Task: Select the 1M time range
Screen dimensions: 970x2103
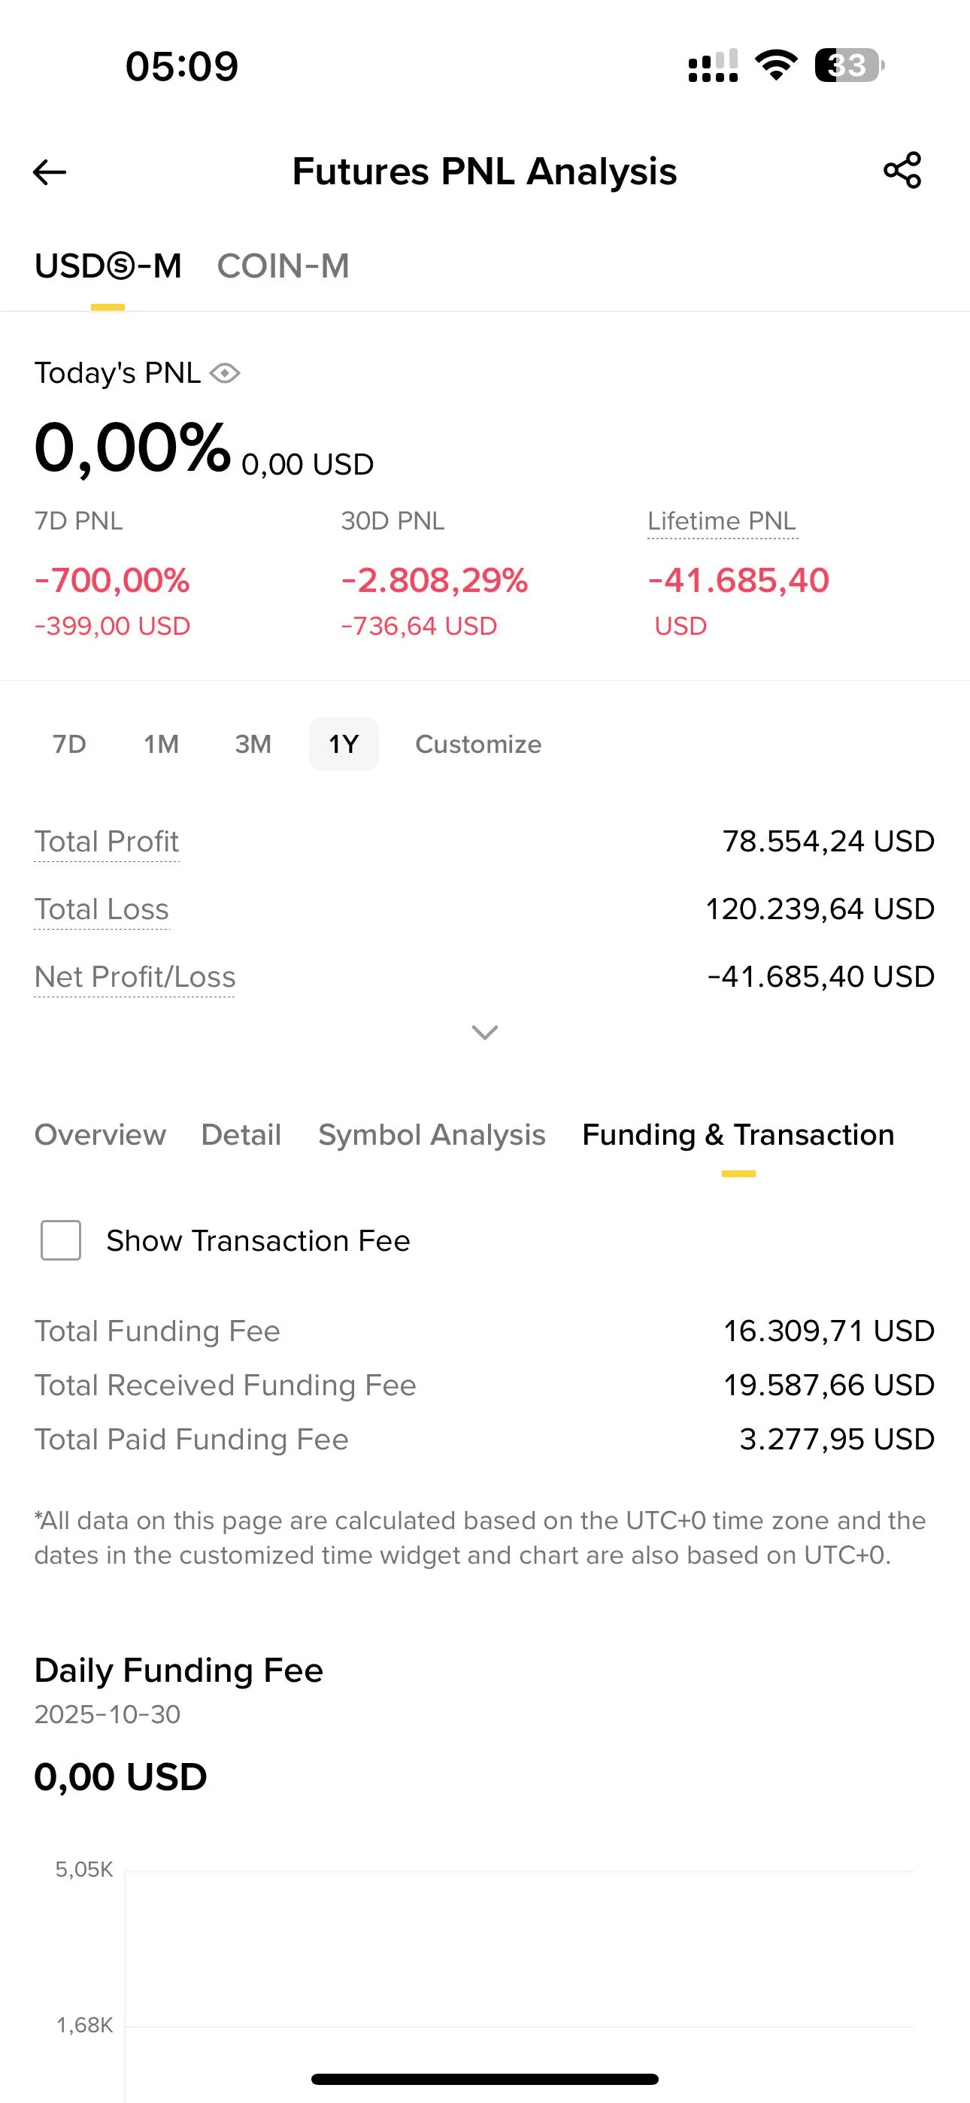Action: click(161, 744)
